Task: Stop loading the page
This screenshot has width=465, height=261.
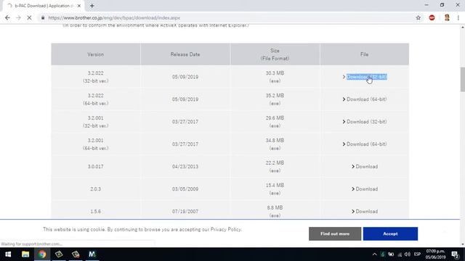Action: [x=29, y=17]
